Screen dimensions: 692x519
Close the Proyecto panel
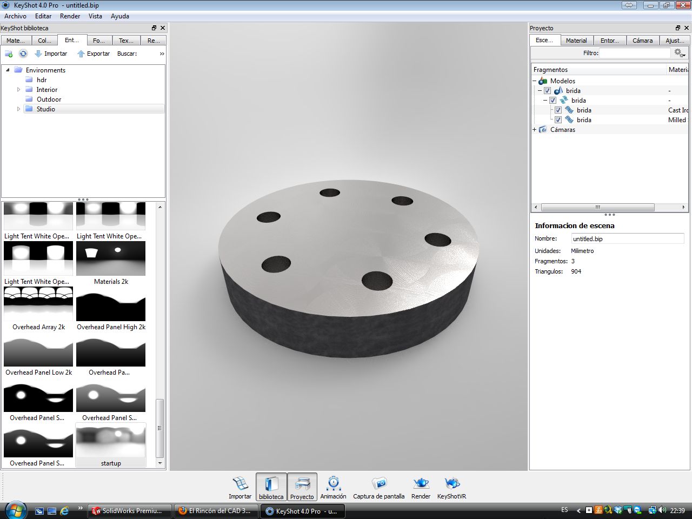[687, 28]
